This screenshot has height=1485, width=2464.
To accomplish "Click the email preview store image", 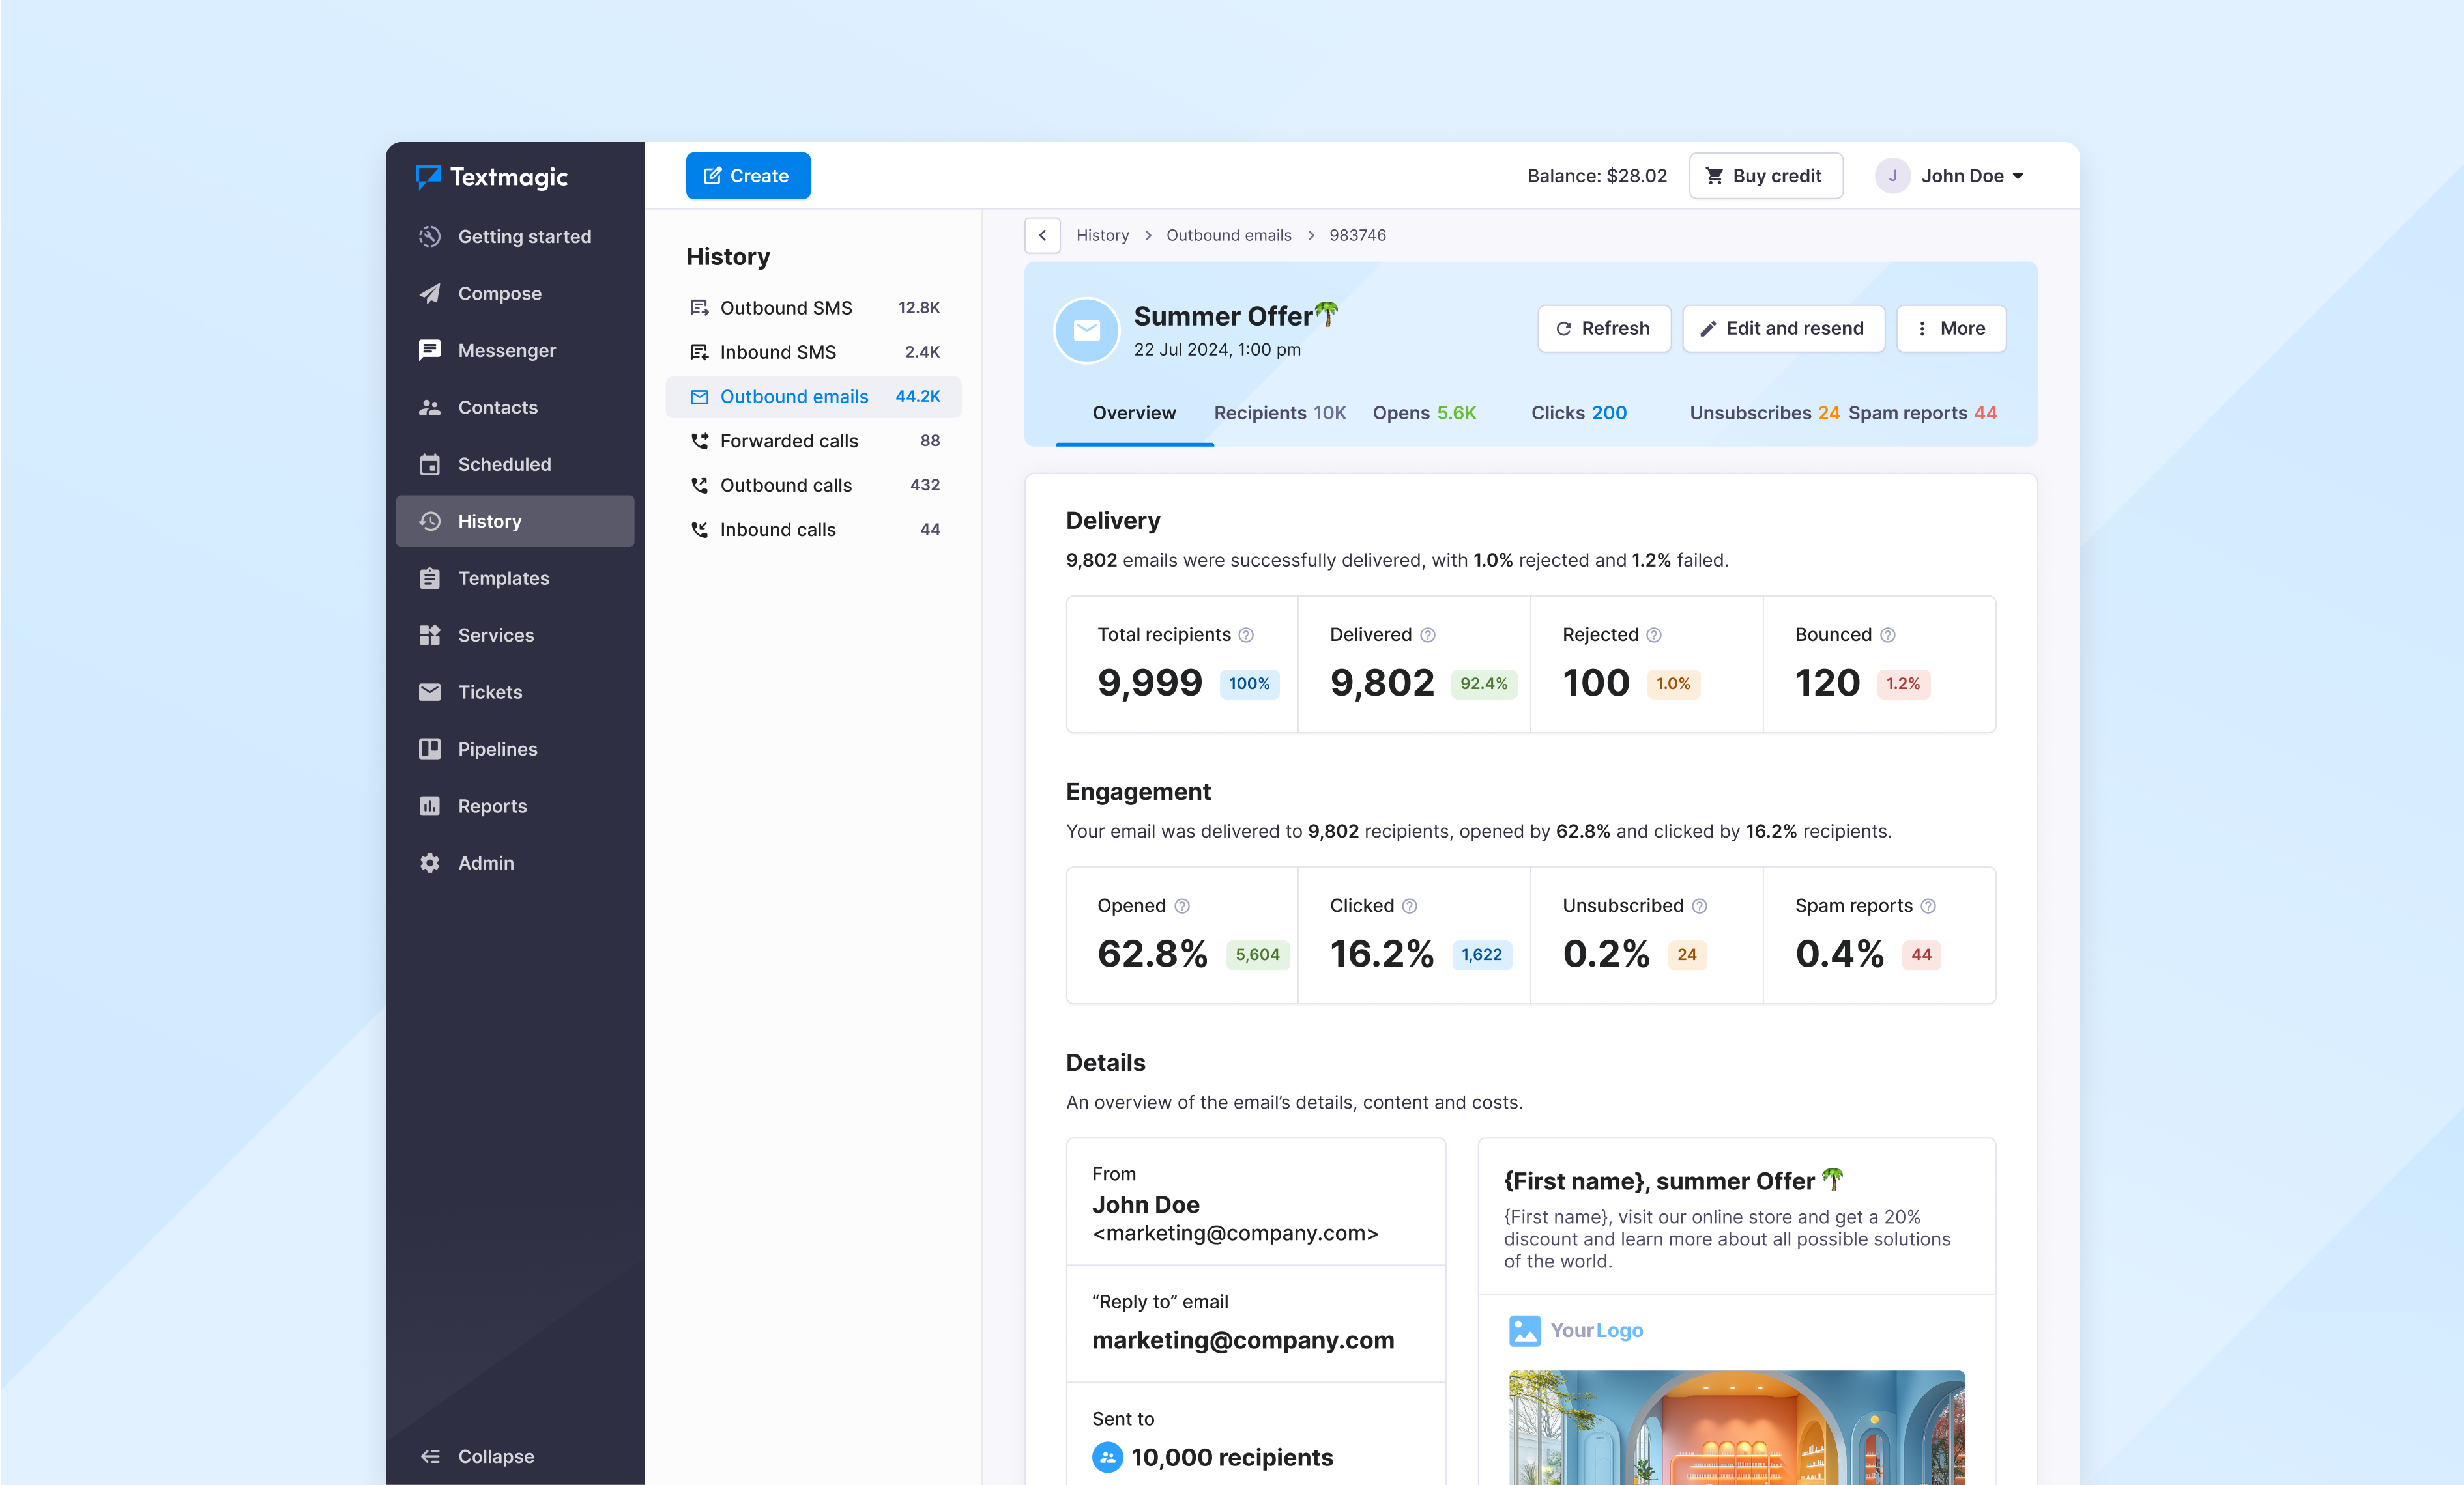I will tap(1736, 1429).
